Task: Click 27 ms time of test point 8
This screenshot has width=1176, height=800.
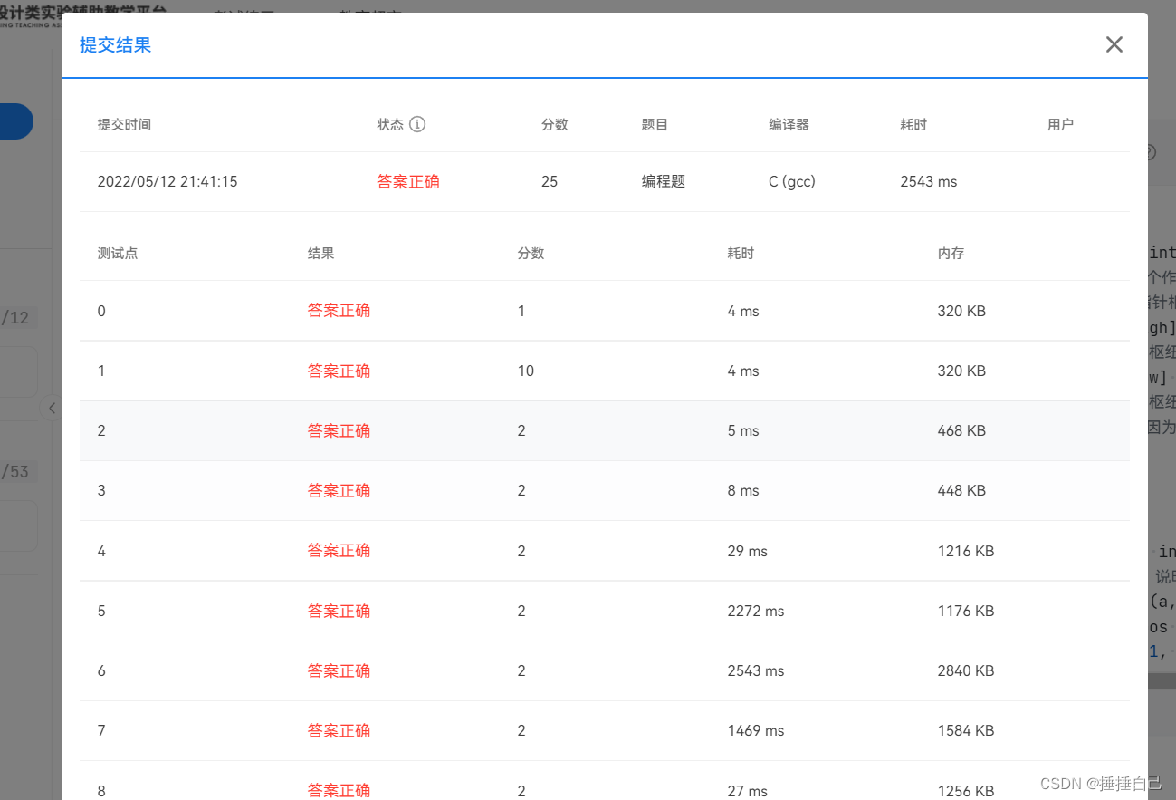Action: pos(747,791)
